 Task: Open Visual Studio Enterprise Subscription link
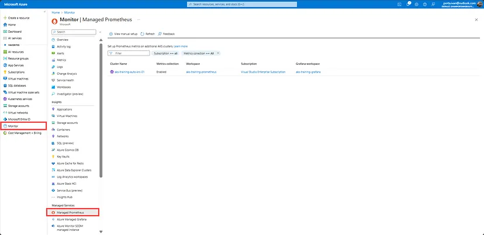pos(263,72)
